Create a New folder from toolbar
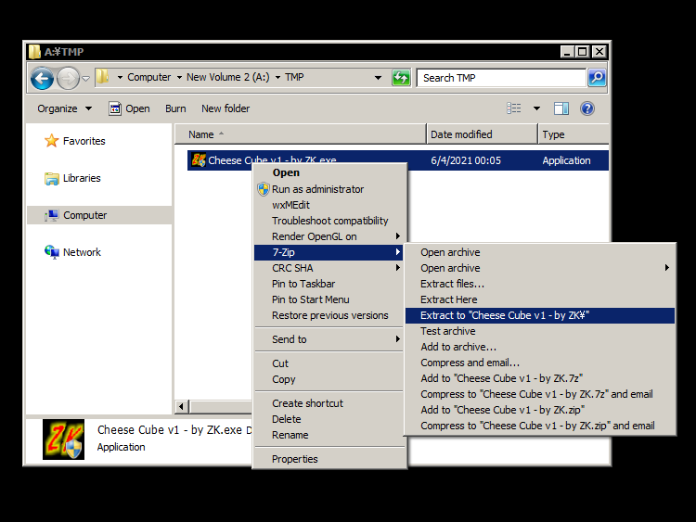This screenshot has height=522, width=696. click(x=226, y=108)
